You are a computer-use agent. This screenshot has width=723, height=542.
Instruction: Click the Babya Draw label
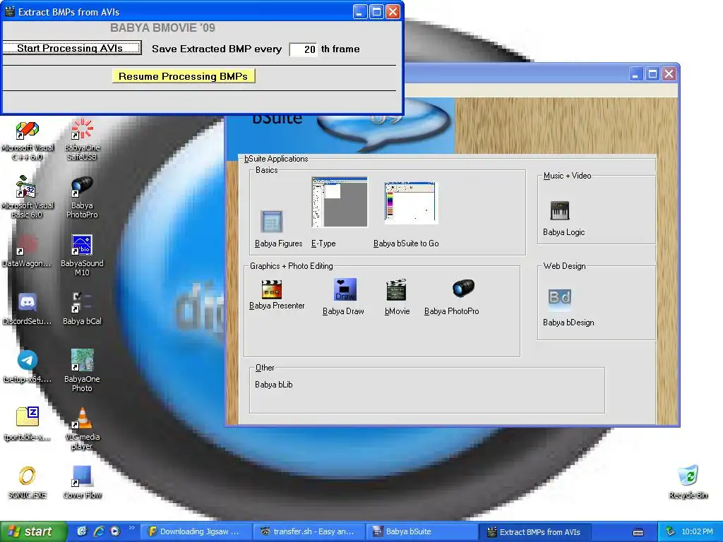(343, 311)
